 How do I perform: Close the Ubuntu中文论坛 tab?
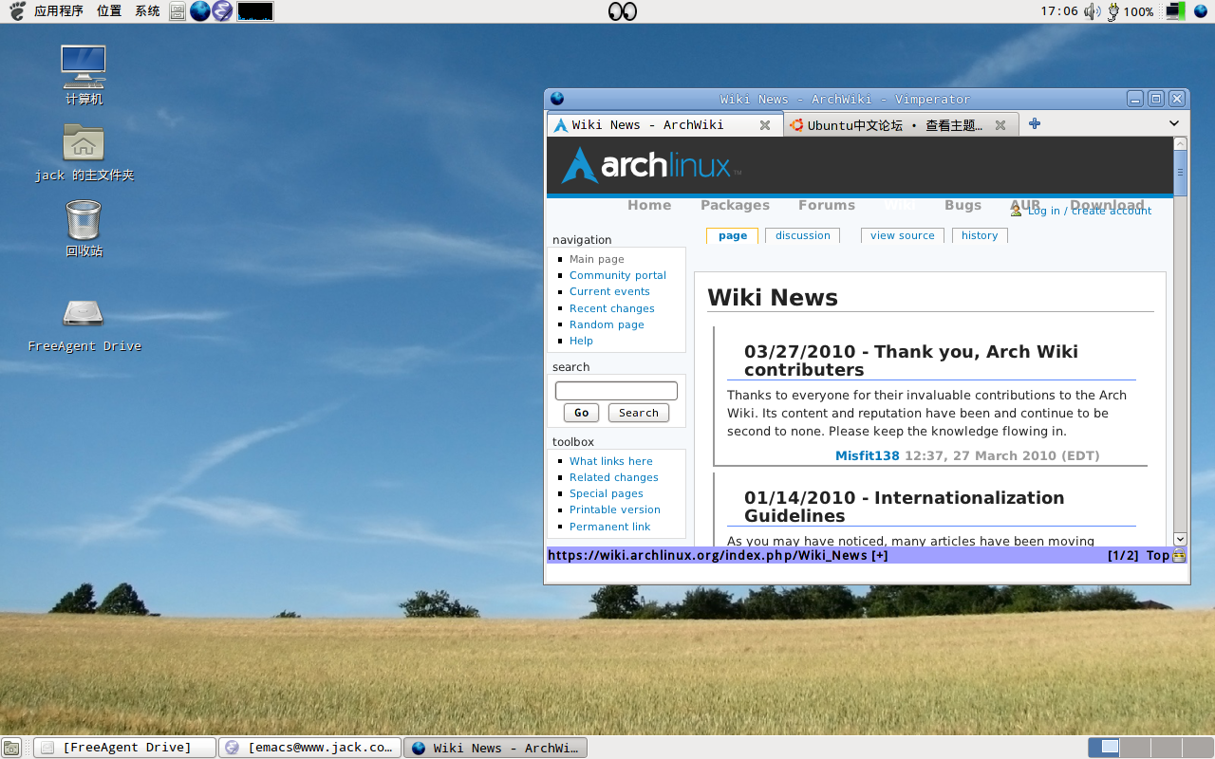[1000, 125]
